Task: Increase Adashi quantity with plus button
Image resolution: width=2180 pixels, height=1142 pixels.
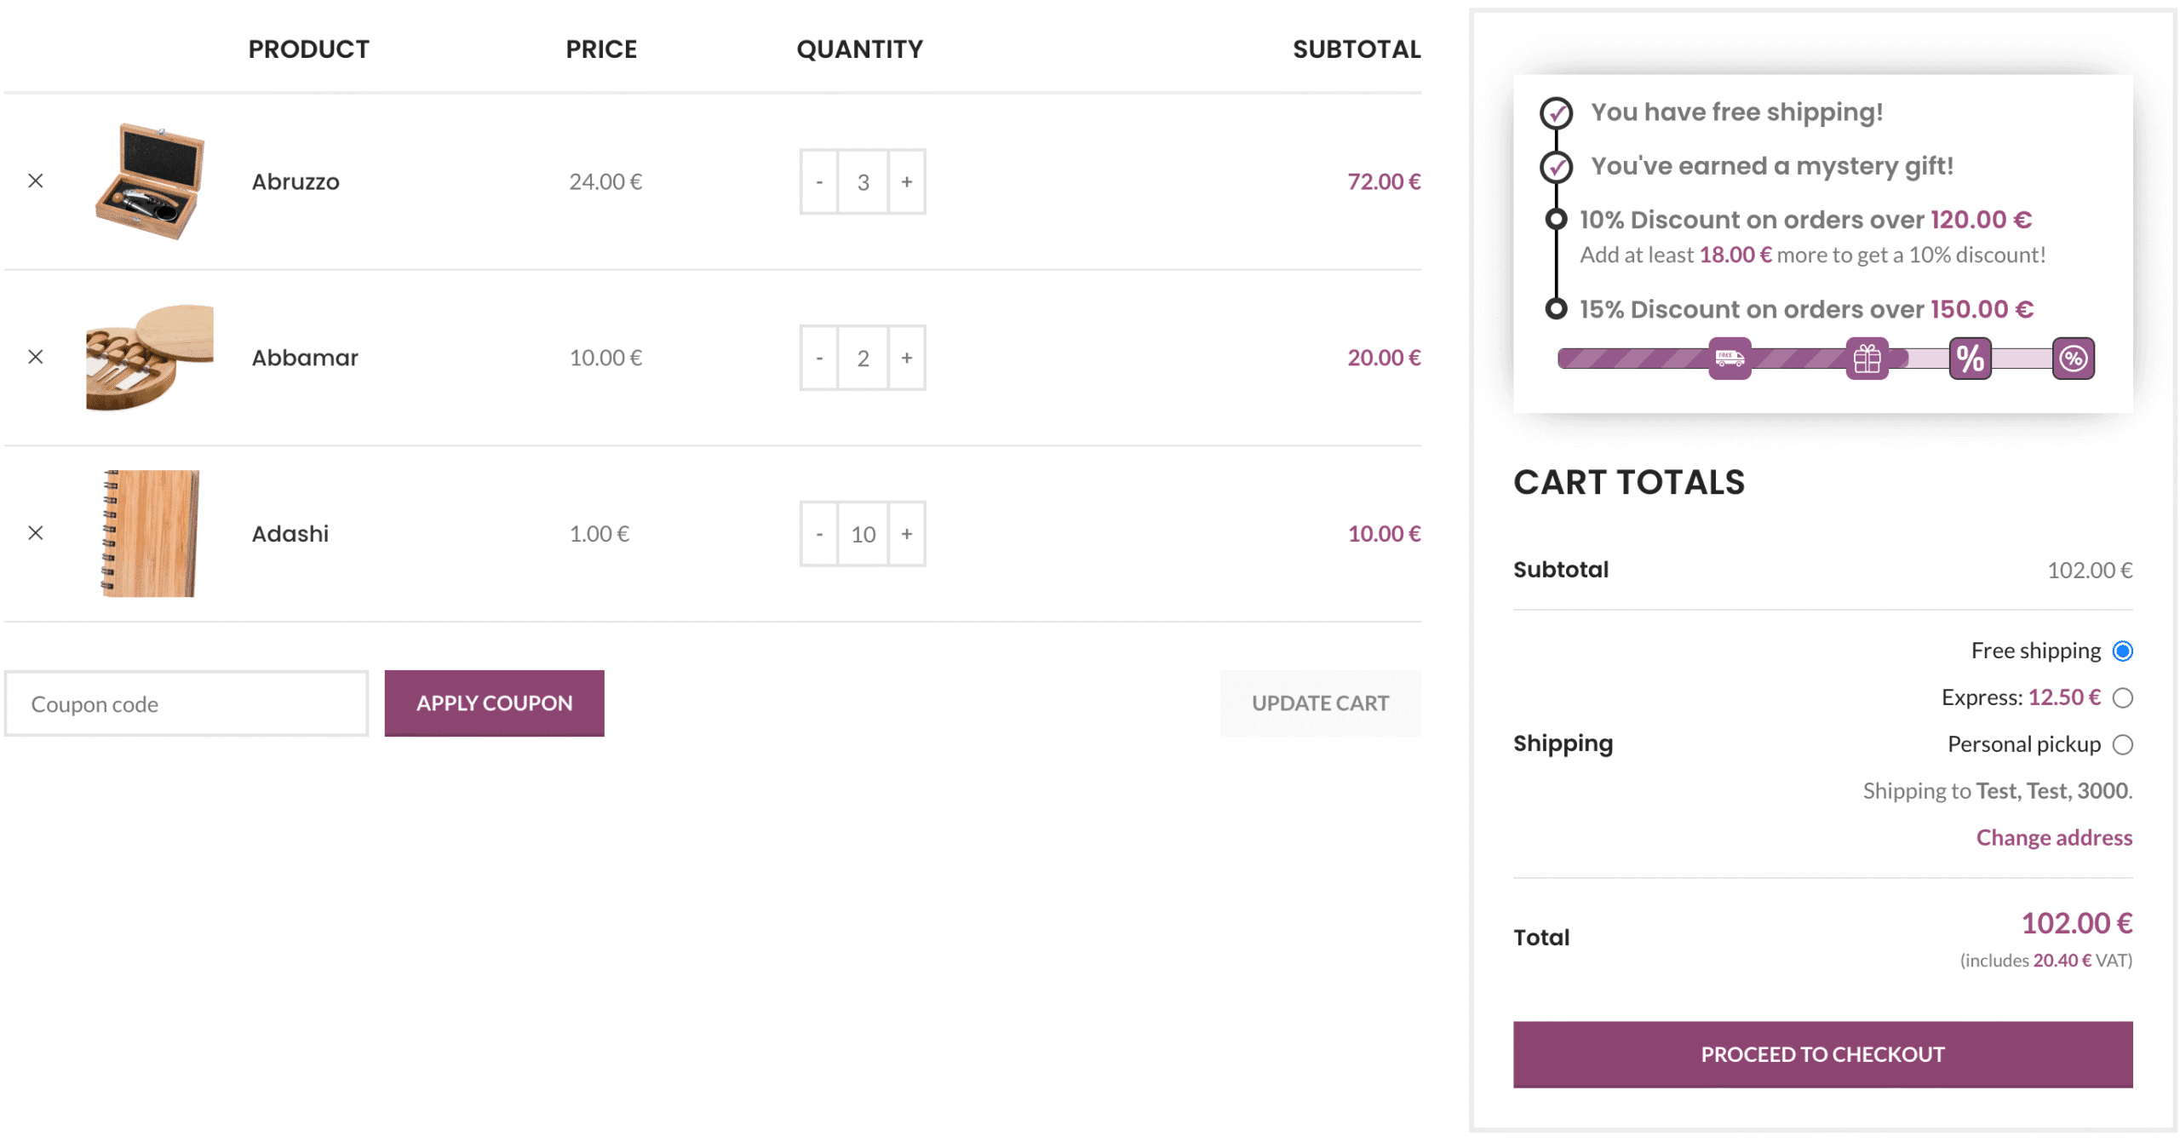Action: [x=906, y=534]
